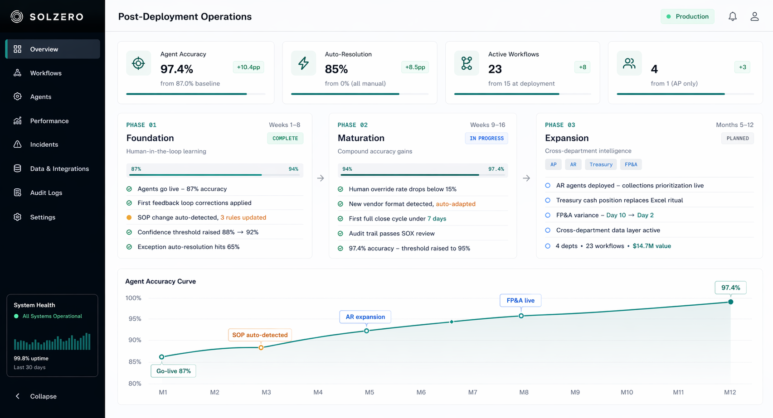
Task: Click the check for Exception auto-resolution hits 65%
Action: 129,247
